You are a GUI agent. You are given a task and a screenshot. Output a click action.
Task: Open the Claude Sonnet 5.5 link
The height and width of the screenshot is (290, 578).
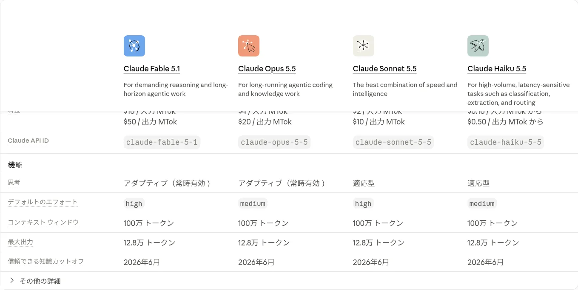click(x=384, y=69)
